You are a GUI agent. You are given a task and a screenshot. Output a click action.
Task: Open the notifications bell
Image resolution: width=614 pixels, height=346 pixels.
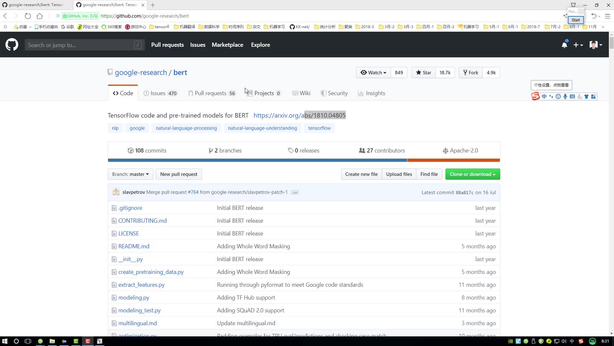click(x=564, y=45)
